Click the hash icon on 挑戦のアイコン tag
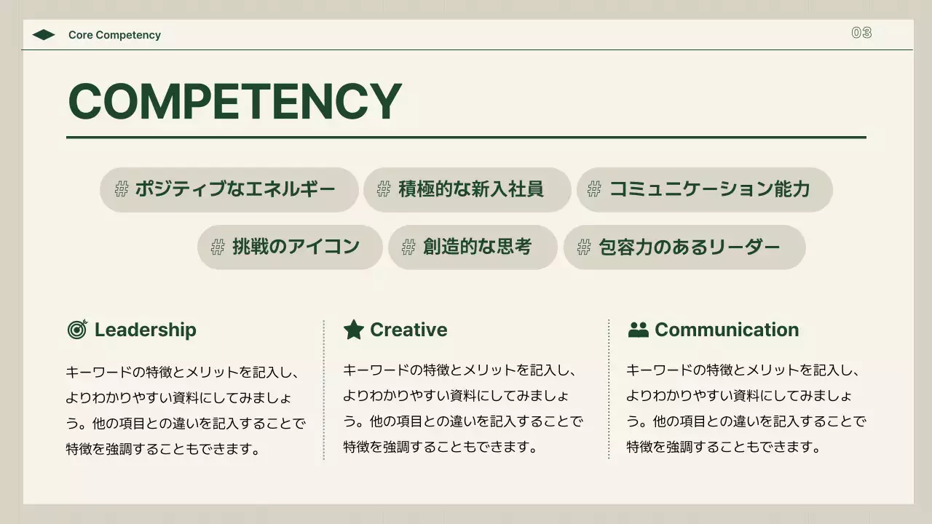This screenshot has width=932, height=524. (x=217, y=247)
